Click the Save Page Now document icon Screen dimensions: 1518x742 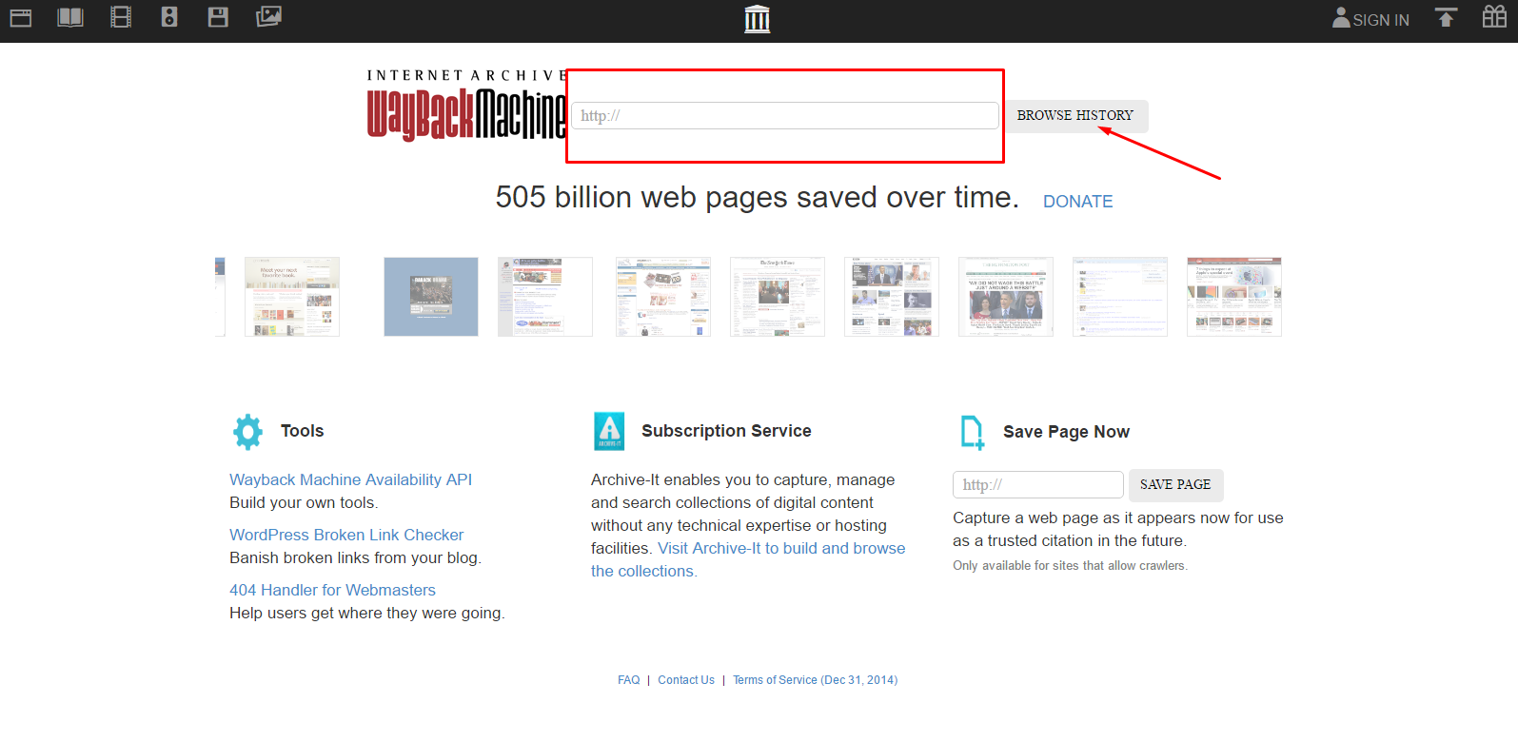[972, 432]
